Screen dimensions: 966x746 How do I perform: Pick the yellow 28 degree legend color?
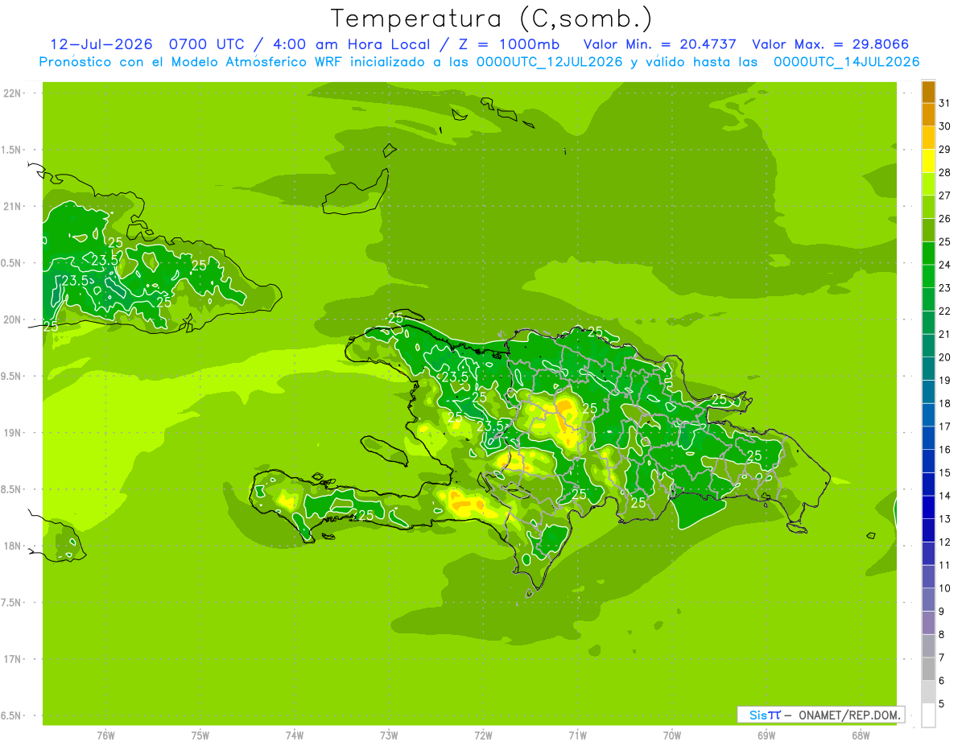[x=928, y=161]
